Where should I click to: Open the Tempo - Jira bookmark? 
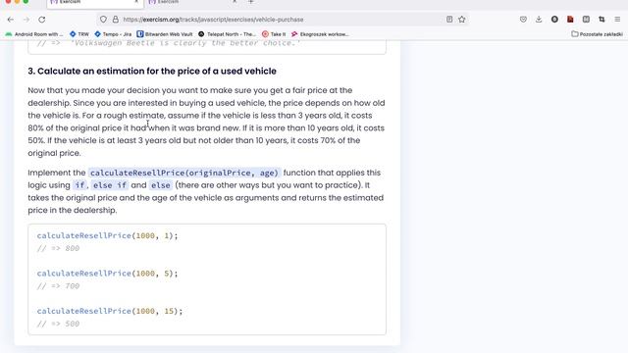(x=113, y=34)
